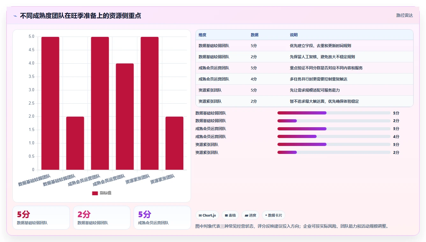Screen dimensions: 426x242
Task: Click the 5分 progress bar for 资源紧张团队
Action: (x=334, y=144)
